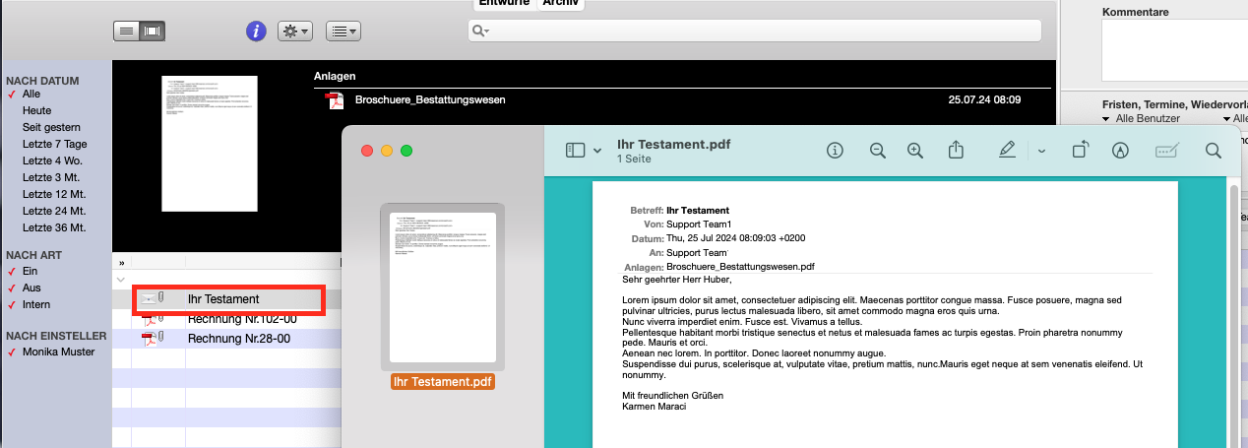The width and height of the screenshot is (1248, 448).
Task: Close the PDF viewer window
Action: coord(367,151)
